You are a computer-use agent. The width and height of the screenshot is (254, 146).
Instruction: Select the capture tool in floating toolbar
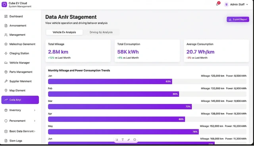[x=117, y=140]
